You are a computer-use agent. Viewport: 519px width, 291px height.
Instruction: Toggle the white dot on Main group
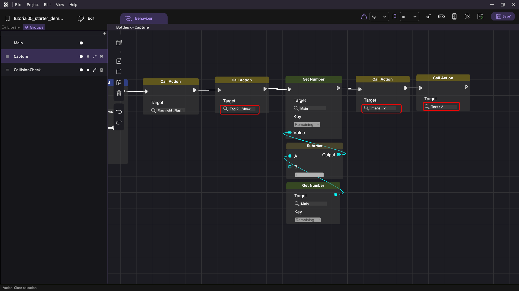pyautogui.click(x=81, y=43)
